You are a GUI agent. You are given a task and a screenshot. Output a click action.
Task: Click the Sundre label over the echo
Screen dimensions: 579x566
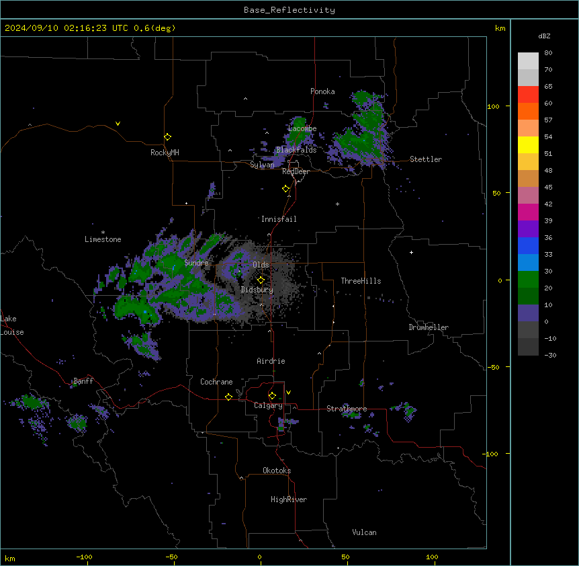(x=196, y=263)
